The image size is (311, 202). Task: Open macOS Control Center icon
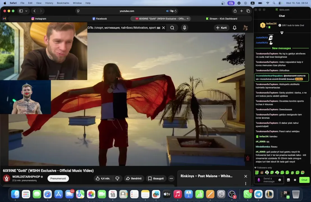280,3
